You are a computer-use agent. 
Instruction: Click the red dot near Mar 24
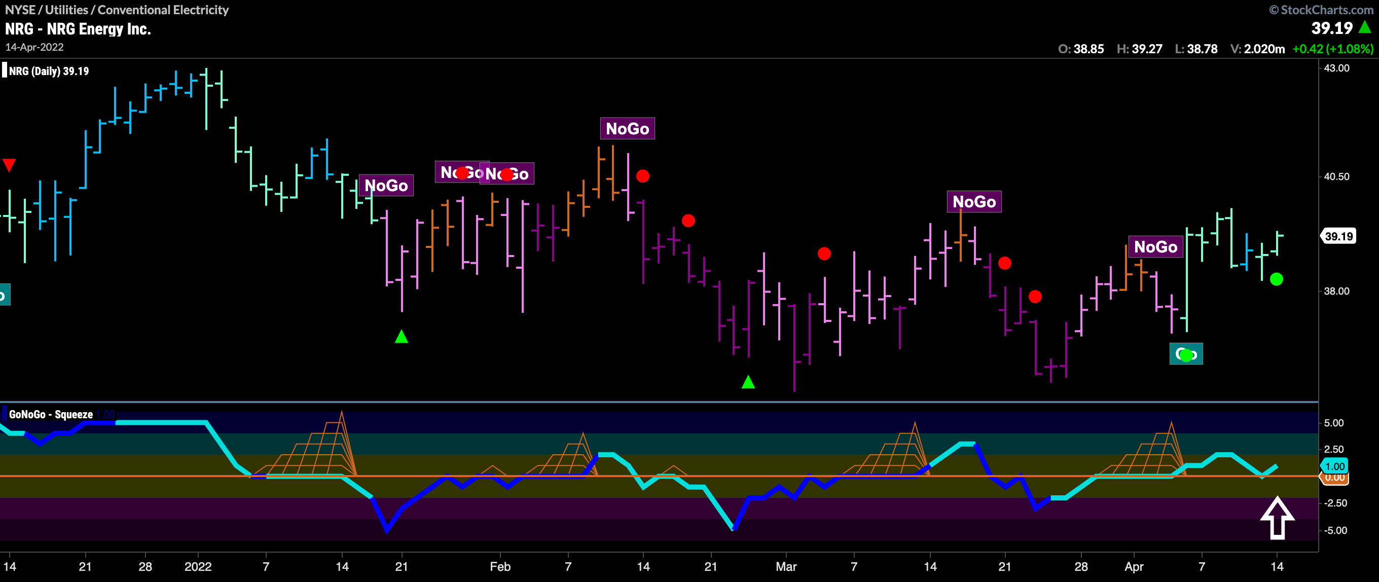1035,297
